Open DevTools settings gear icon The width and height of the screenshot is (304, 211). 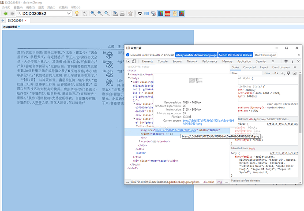point(286,61)
